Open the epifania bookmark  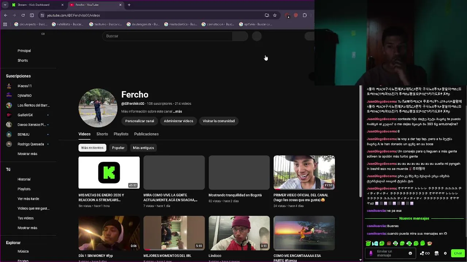(x=256, y=24)
